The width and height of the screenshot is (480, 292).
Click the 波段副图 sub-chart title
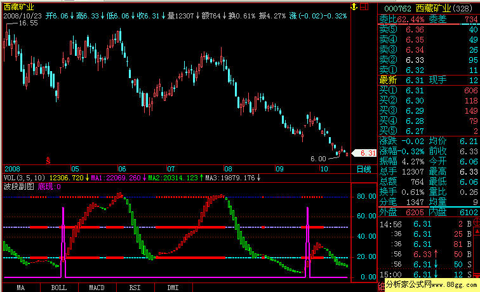click(x=18, y=187)
